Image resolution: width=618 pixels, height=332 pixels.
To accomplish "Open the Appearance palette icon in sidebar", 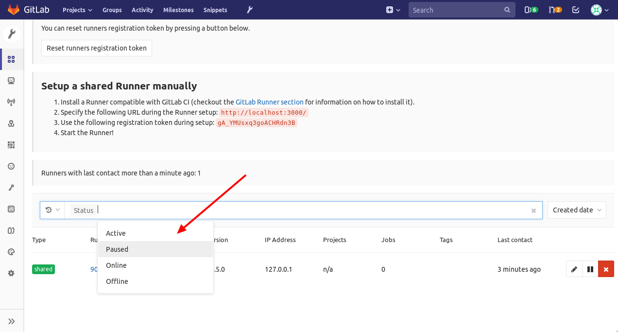I will click(12, 251).
